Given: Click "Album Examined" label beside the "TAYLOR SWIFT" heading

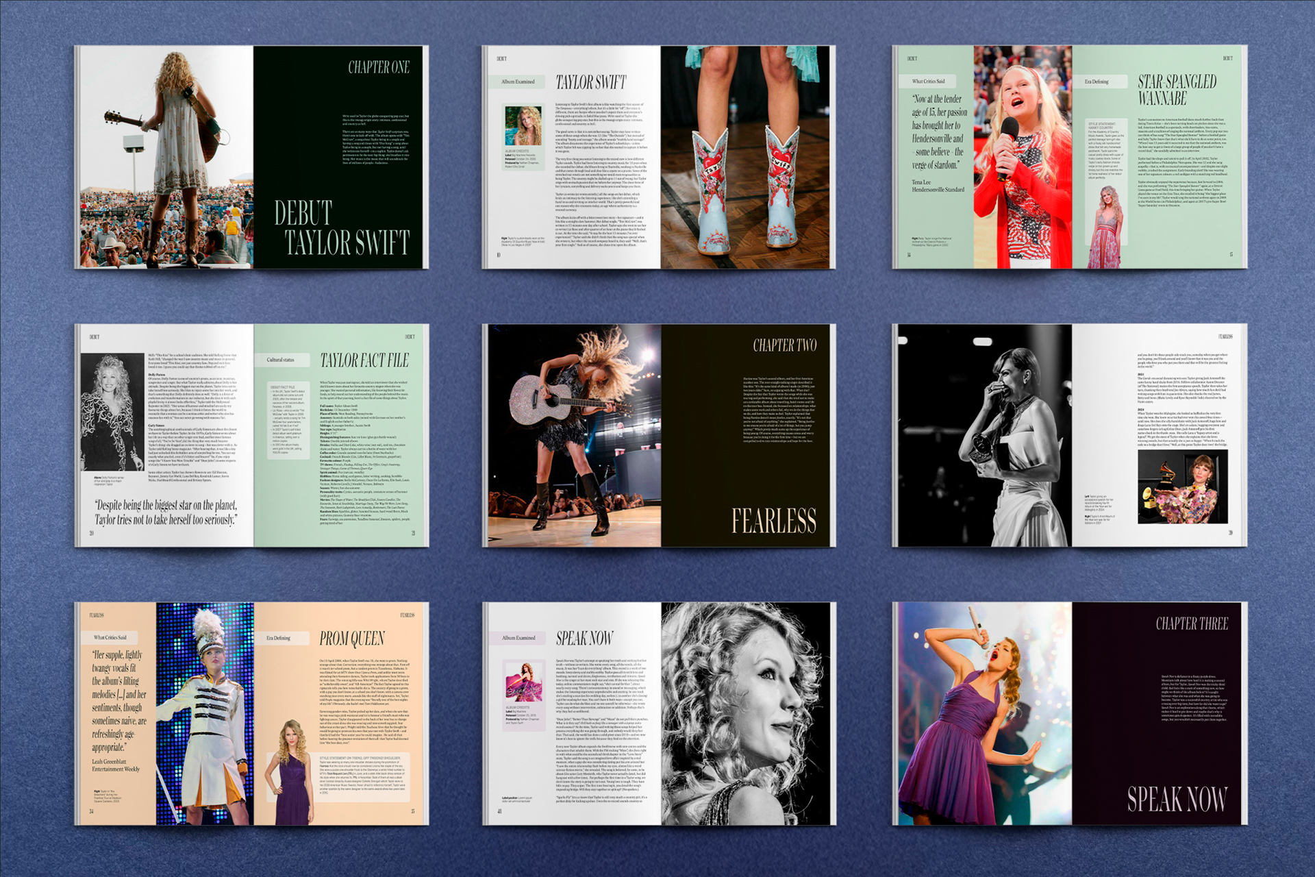Looking at the screenshot, I should (x=518, y=82).
